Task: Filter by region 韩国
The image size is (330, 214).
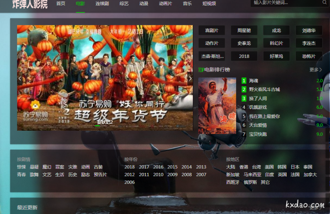Action: [x=282, y=167]
